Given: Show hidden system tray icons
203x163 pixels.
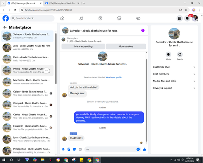Looking at the screenshot, I should pos(171,160).
